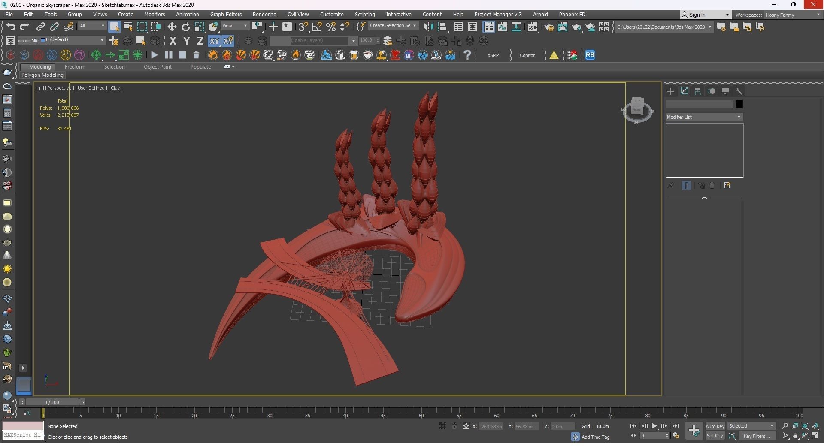This screenshot has height=446, width=824.
Task: Open the Material Editor
Action: (x=533, y=27)
